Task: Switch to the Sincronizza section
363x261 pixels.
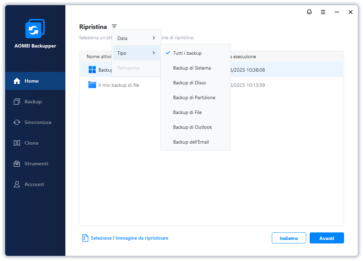Action: click(35, 122)
